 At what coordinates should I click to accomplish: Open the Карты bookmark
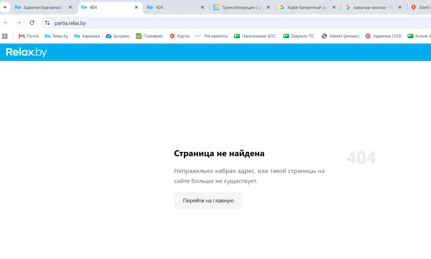coord(180,36)
